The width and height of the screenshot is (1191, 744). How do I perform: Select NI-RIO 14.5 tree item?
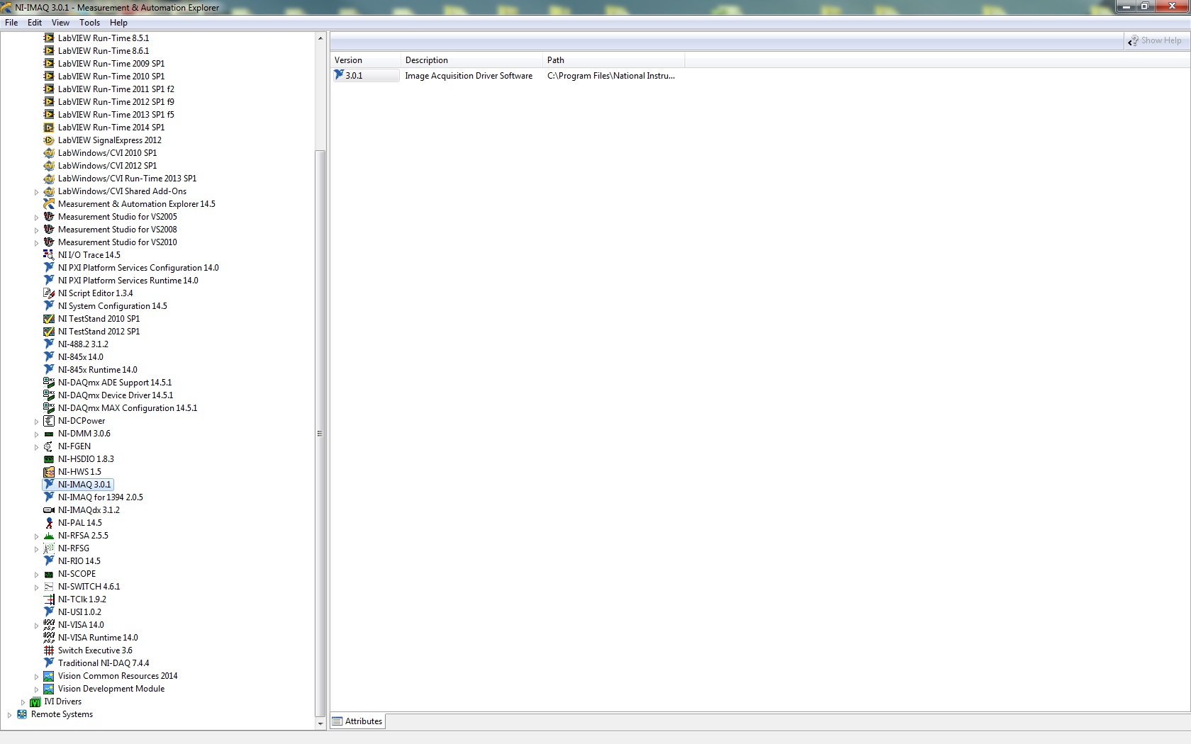pos(79,561)
